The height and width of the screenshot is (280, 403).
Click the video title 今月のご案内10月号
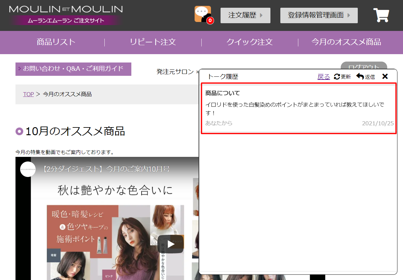(106, 169)
